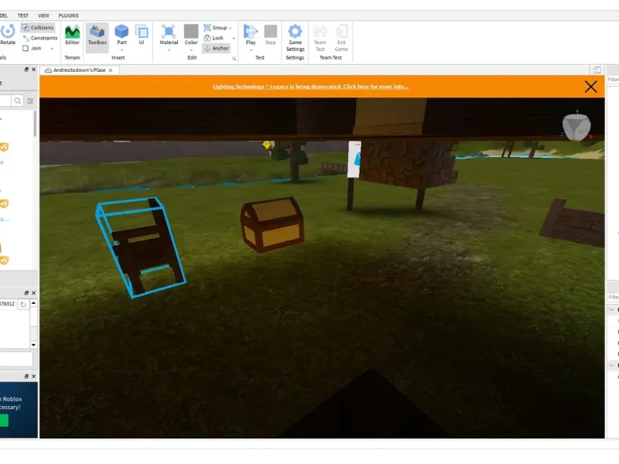Expand the Group dropdown arrow
The image size is (619, 464).
230,28
